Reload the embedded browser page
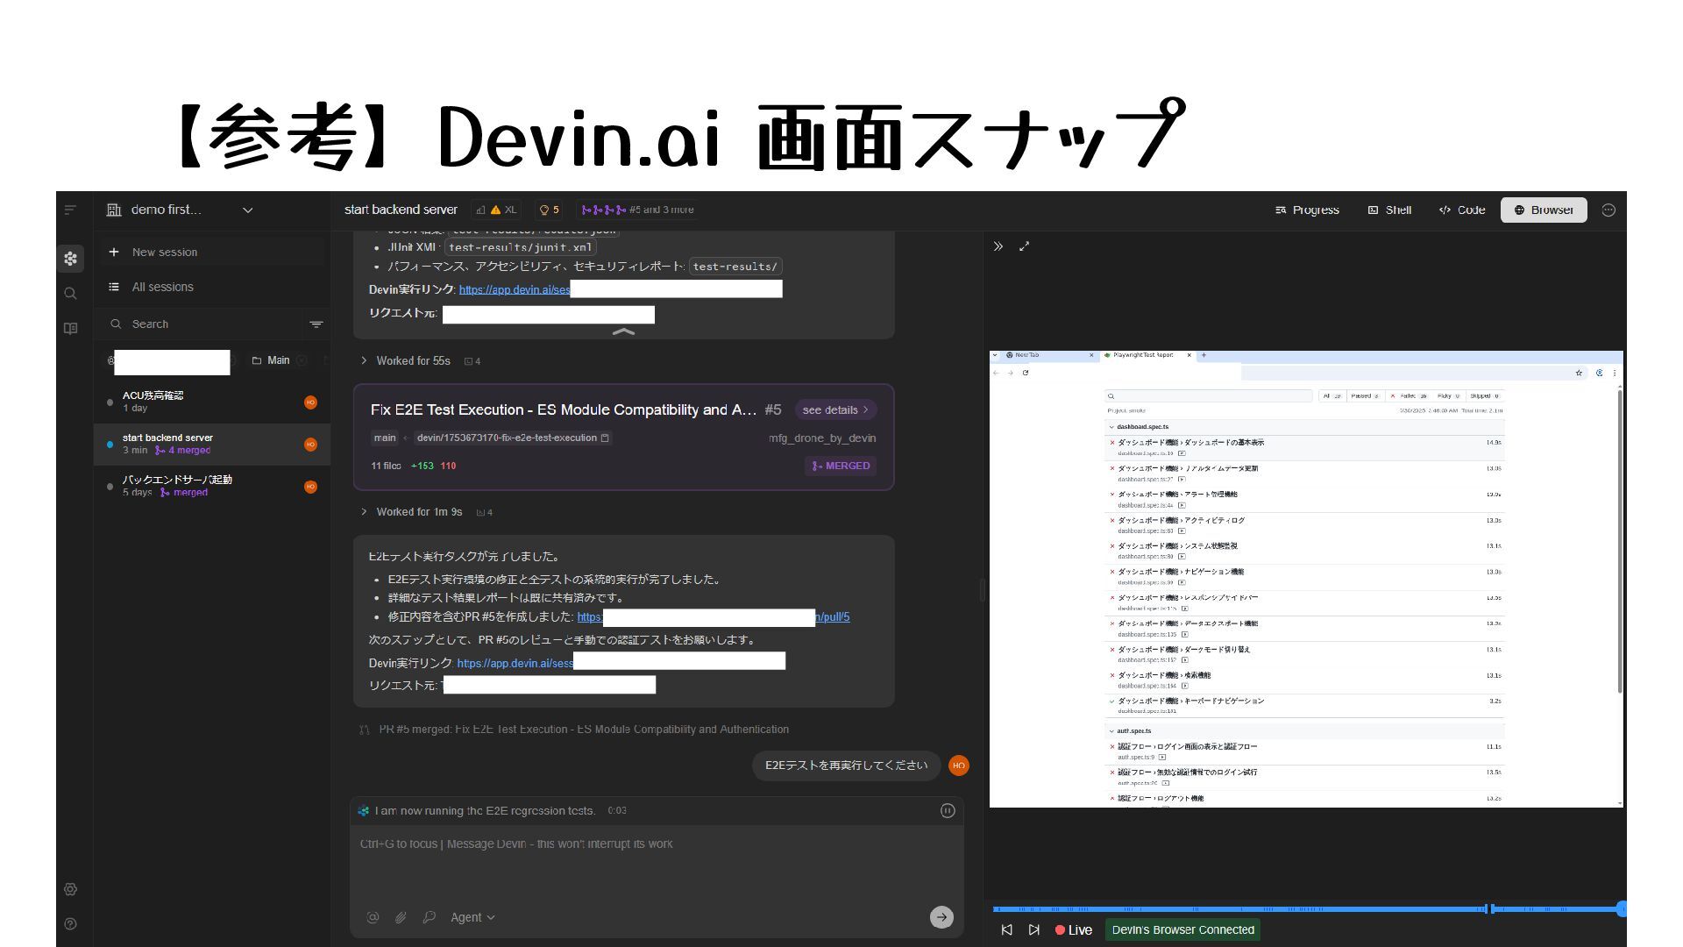The image size is (1683, 947). pyautogui.click(x=1026, y=373)
